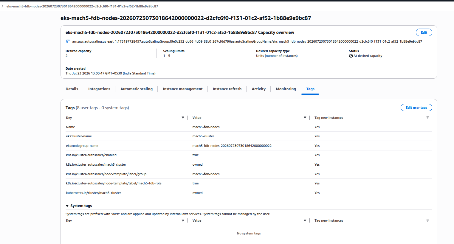Open the Integrations tab
Viewport: 454px width, 244px height.
pos(99,89)
